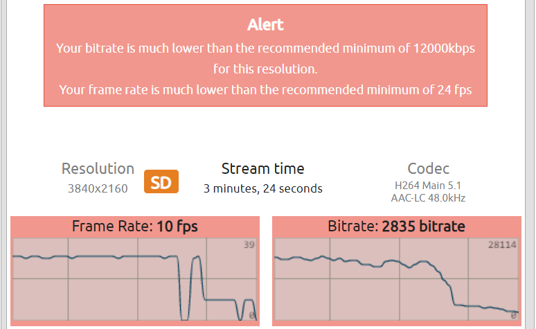Click the Bitrate: 2835 bitrate header
The image size is (536, 329).
pos(396,226)
